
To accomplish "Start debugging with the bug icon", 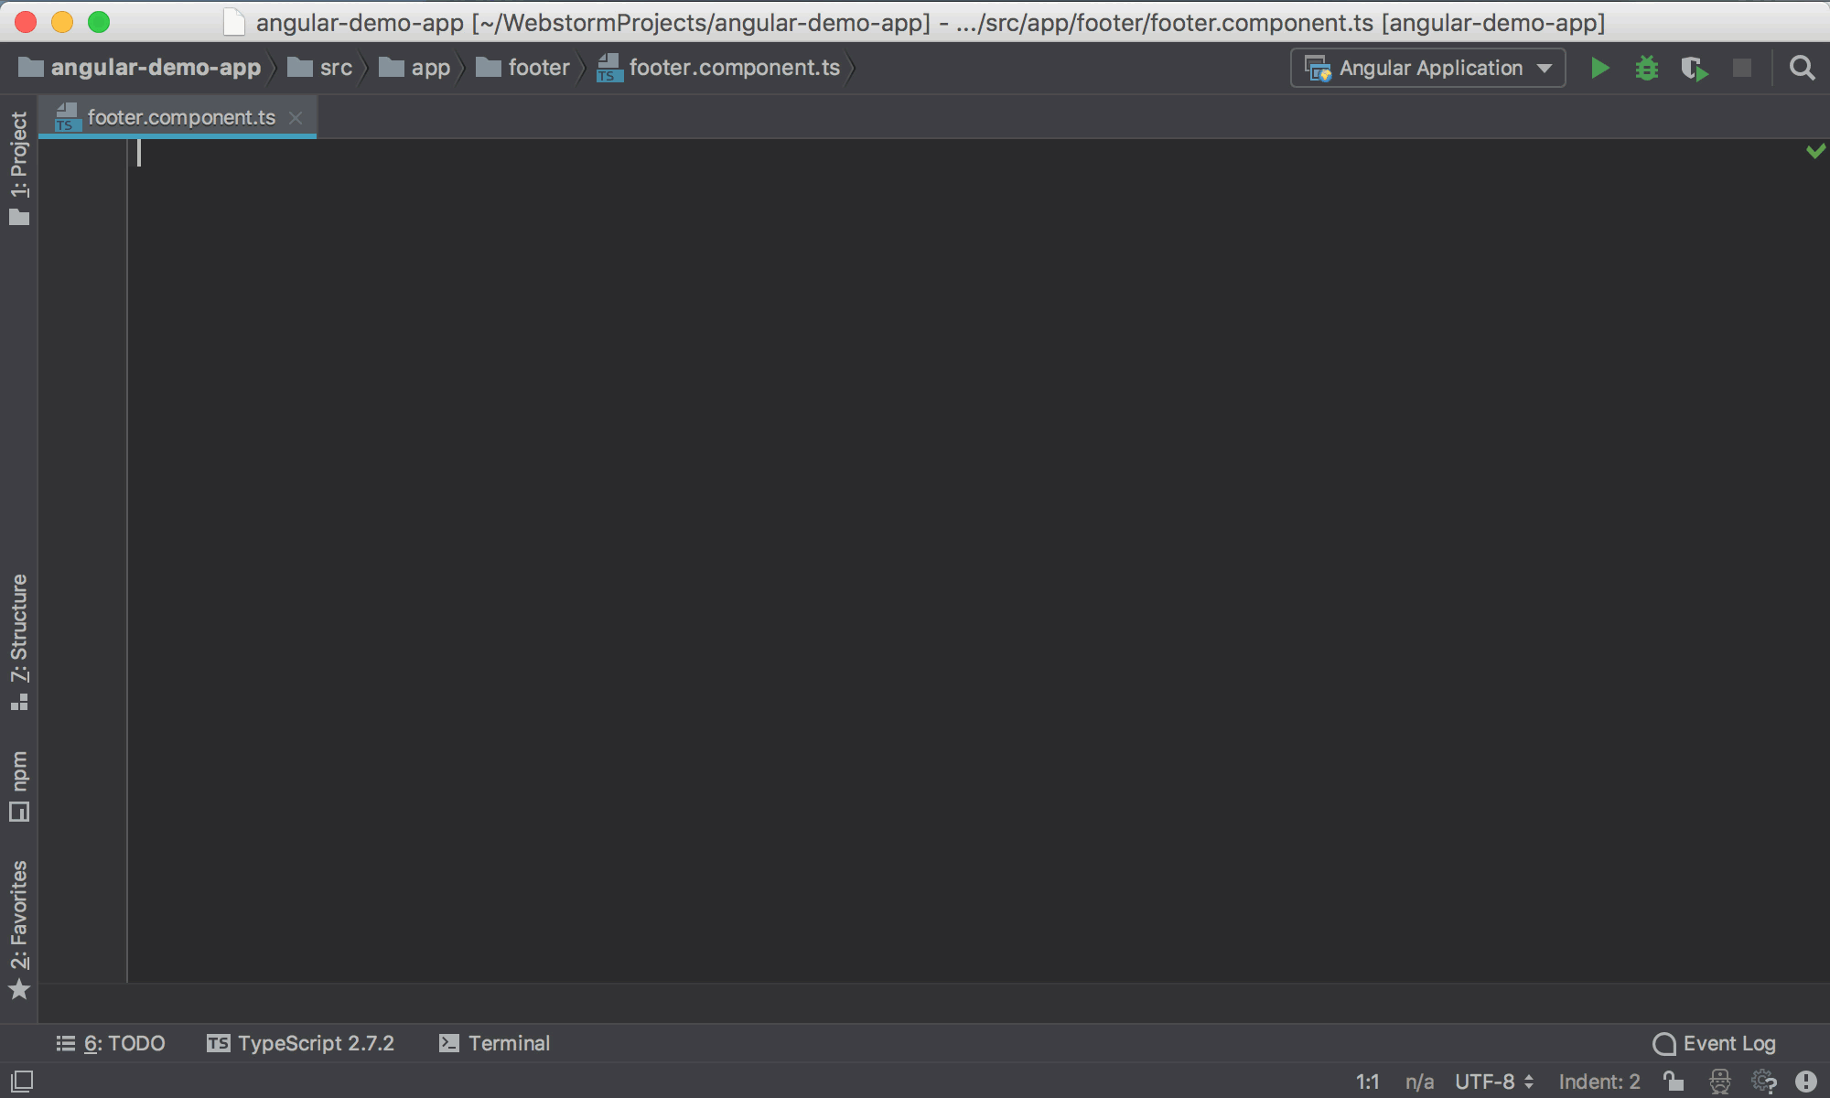I will click(x=1646, y=69).
